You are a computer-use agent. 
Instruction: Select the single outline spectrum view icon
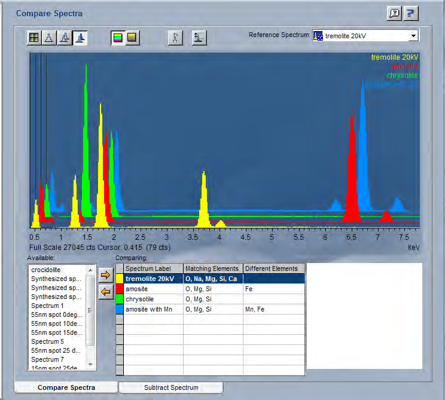click(x=49, y=38)
